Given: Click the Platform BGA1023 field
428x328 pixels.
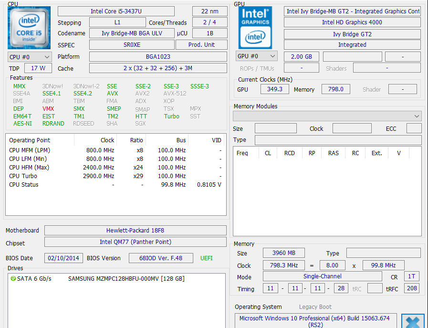Looking at the screenshot, I should [x=158, y=57].
